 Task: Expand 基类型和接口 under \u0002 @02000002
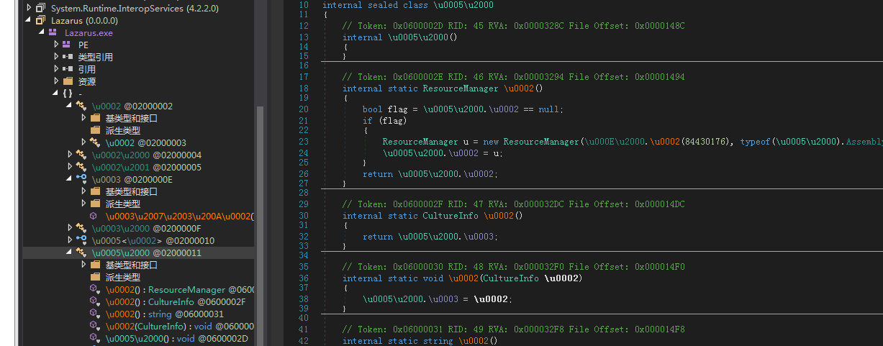click(83, 118)
